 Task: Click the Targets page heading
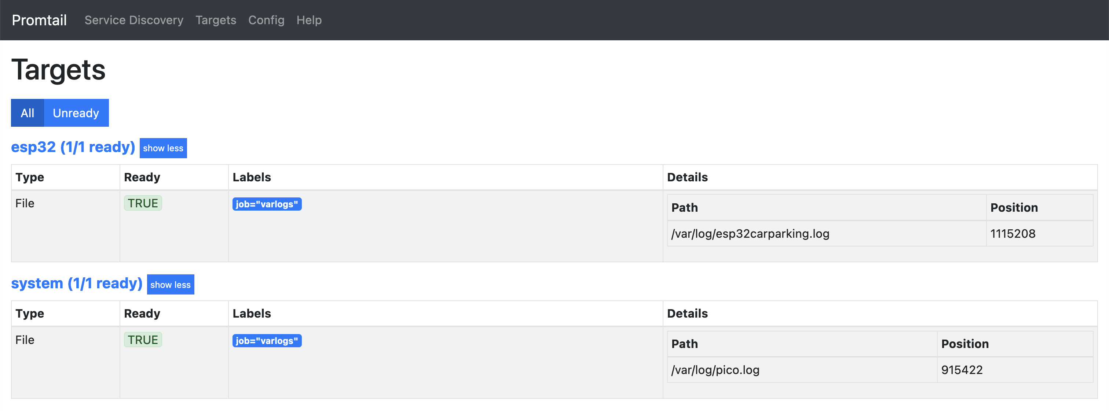click(x=59, y=70)
